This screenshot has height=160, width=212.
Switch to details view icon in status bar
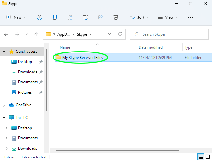click(201, 157)
